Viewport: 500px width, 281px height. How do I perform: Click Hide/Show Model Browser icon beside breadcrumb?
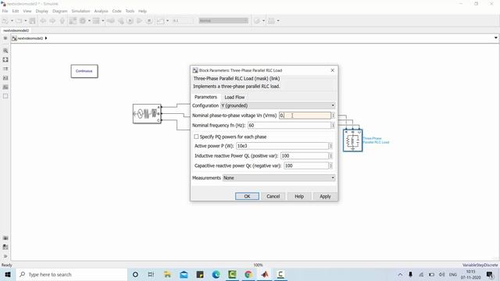coord(5,38)
